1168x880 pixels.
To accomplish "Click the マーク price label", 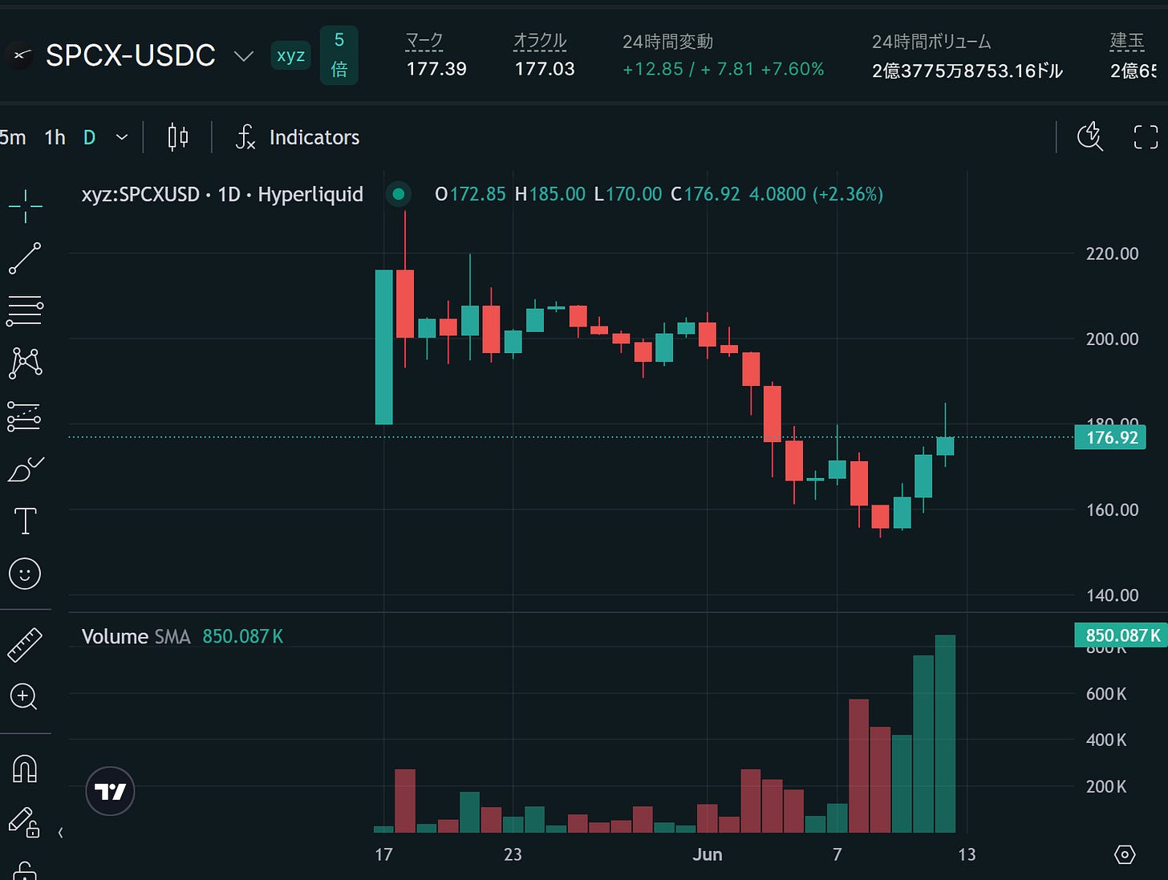I will tap(424, 41).
